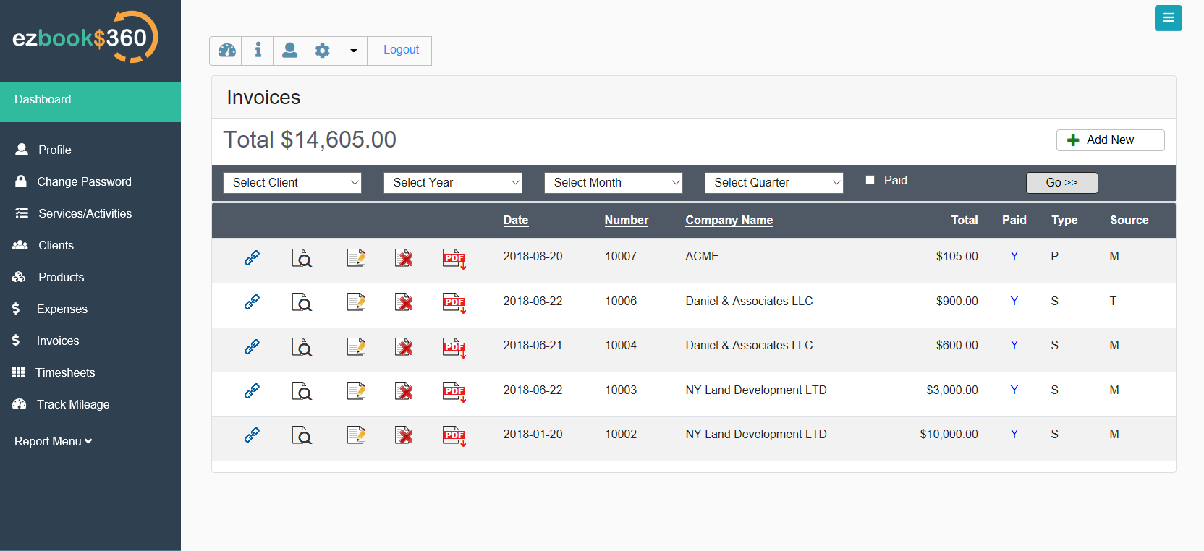
Task: Open the hamburger menu button at top right
Action: tap(1168, 18)
